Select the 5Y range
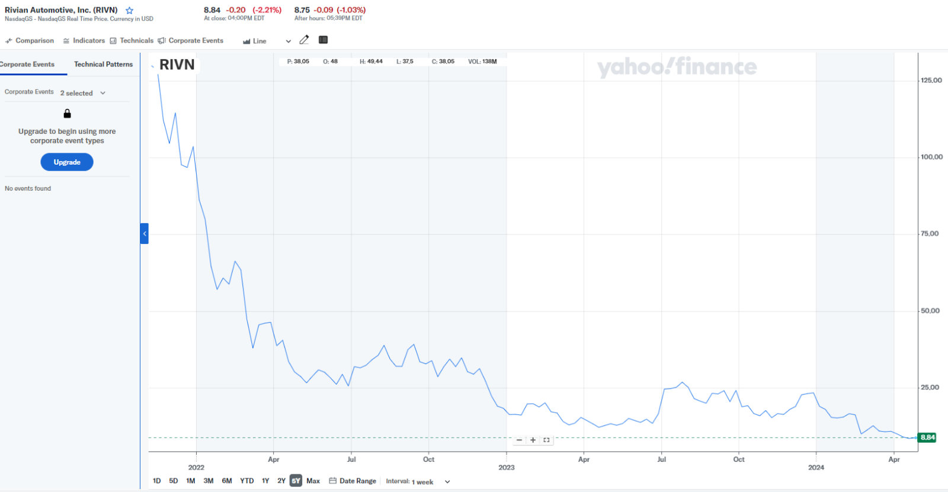 point(296,481)
